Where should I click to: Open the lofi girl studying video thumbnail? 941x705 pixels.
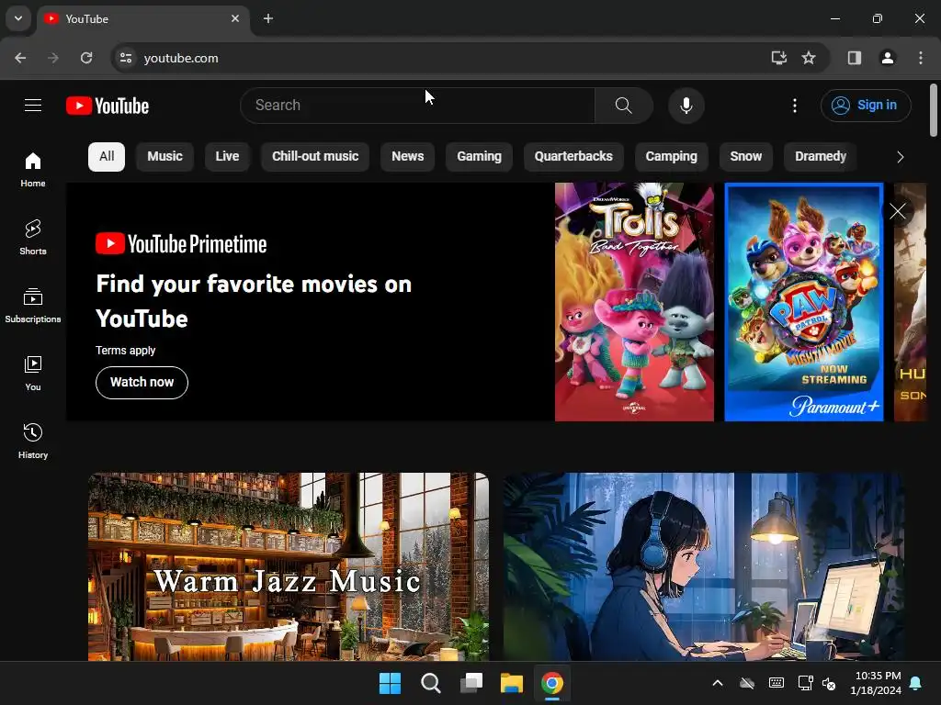[x=704, y=566]
